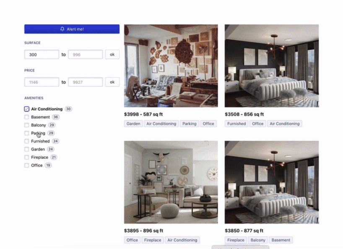Open the $3895 living room listing photo
Screen dimensions: 343x249
click(x=171, y=182)
